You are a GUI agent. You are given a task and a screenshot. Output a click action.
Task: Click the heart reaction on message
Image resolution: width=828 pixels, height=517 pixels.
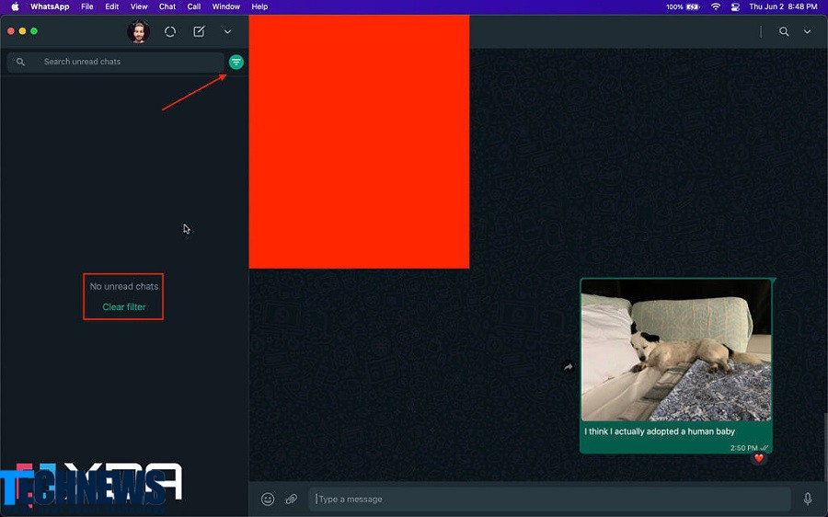tap(759, 458)
